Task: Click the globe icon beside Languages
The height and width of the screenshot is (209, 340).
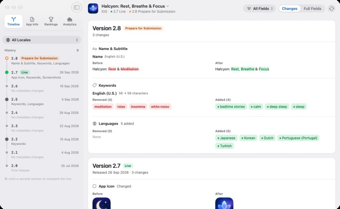Action: click(94, 123)
